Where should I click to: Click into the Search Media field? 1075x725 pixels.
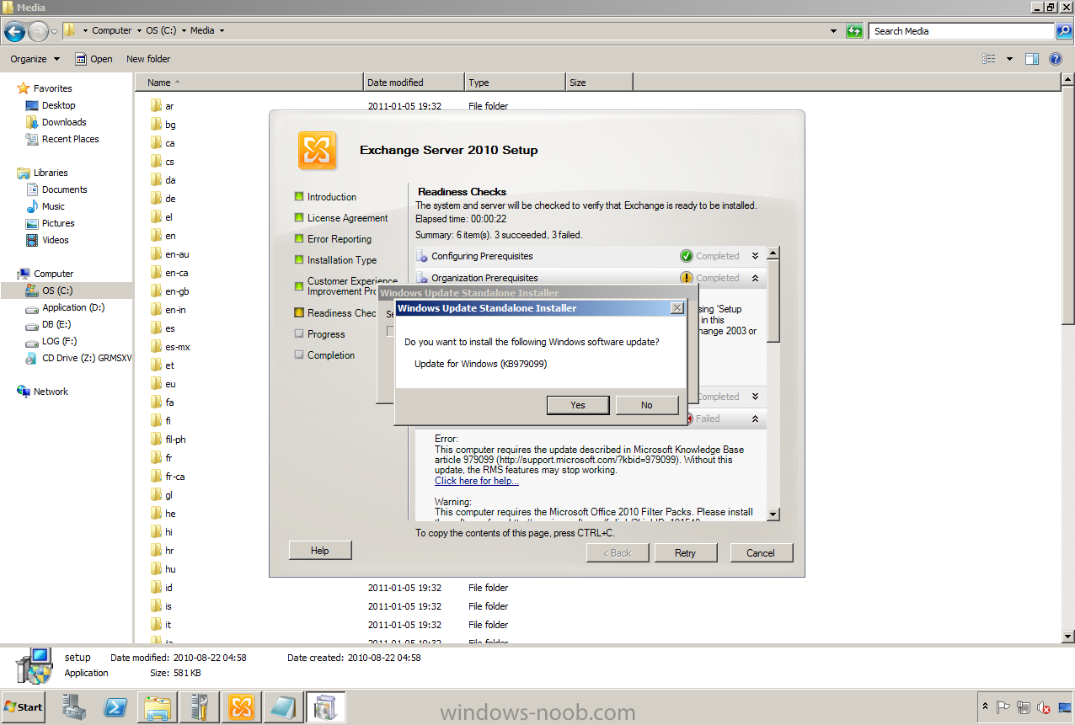[961, 31]
